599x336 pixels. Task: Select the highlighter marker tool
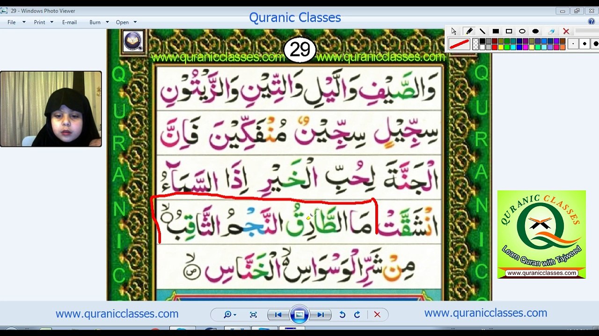pyautogui.click(x=469, y=31)
